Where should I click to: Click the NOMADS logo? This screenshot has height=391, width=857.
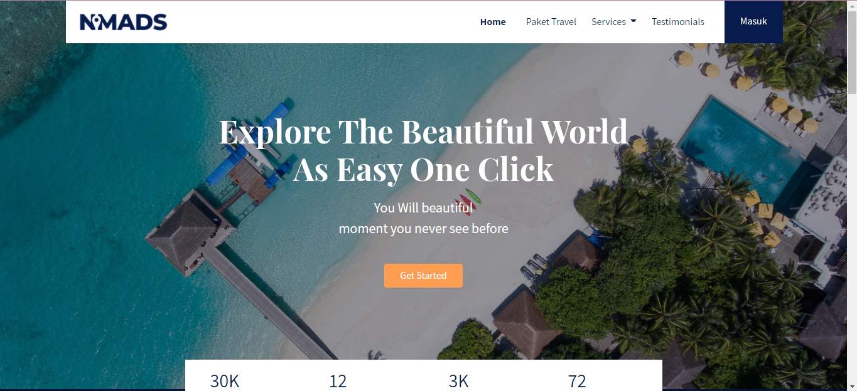pyautogui.click(x=123, y=22)
